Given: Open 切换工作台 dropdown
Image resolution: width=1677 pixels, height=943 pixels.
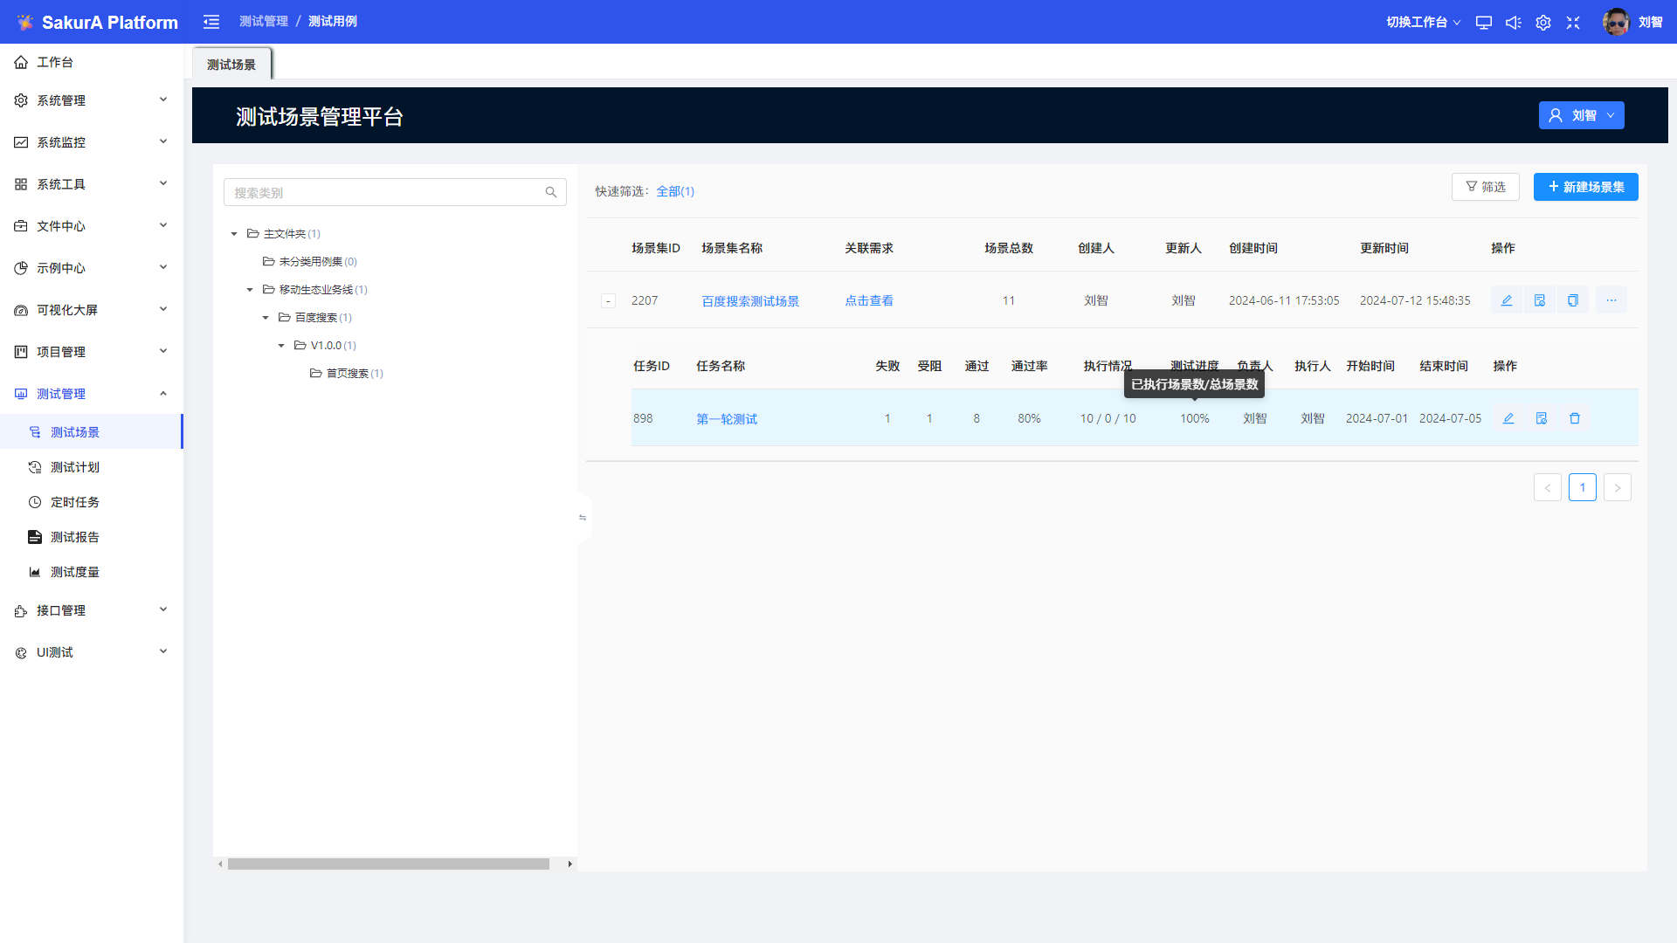Looking at the screenshot, I should (x=1424, y=23).
